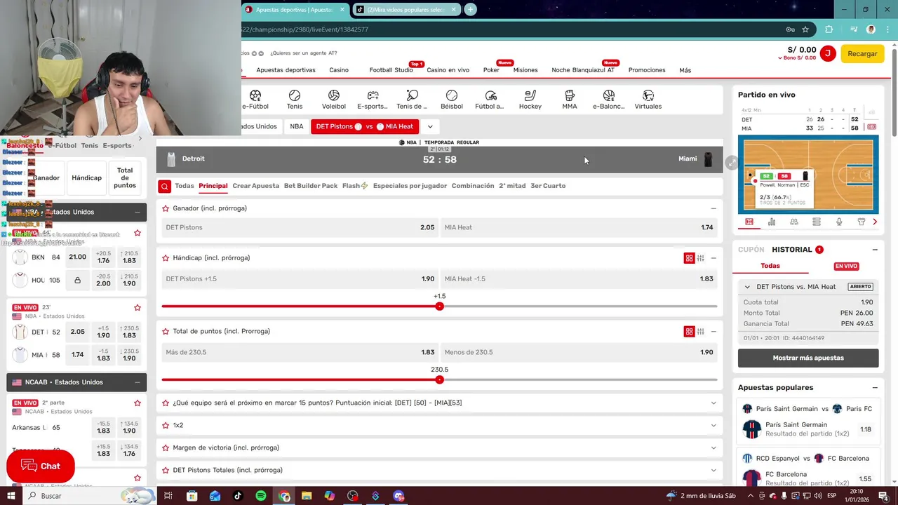Viewport: 898px width, 505px height.
Task: Open Spotify from the taskbar
Action: [x=261, y=496]
